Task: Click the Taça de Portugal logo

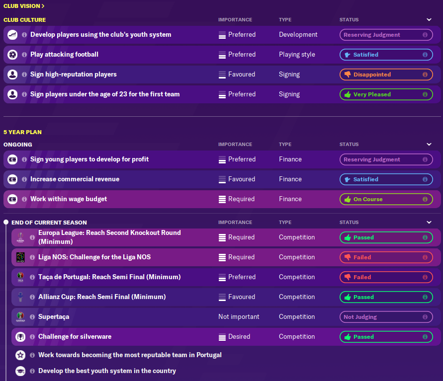Action: click(x=20, y=277)
